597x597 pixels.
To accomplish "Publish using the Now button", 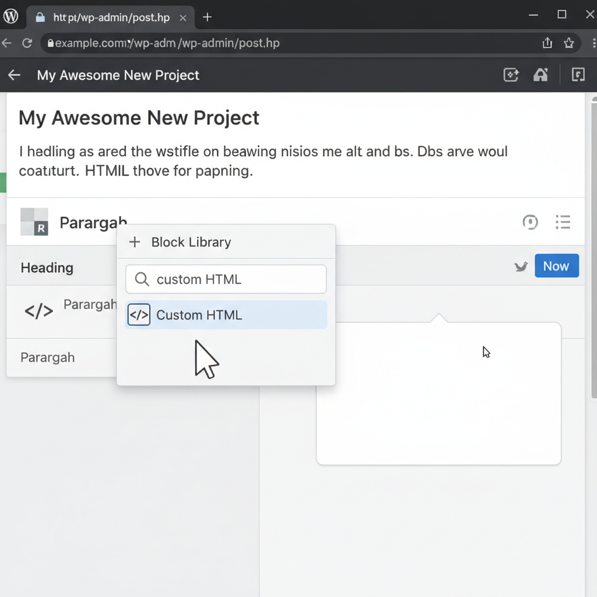I will [556, 266].
